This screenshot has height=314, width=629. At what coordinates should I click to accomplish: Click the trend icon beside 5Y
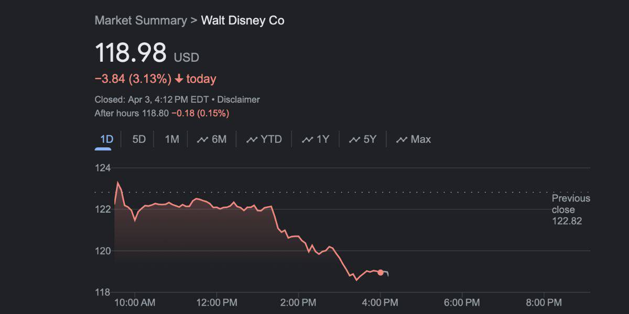354,140
